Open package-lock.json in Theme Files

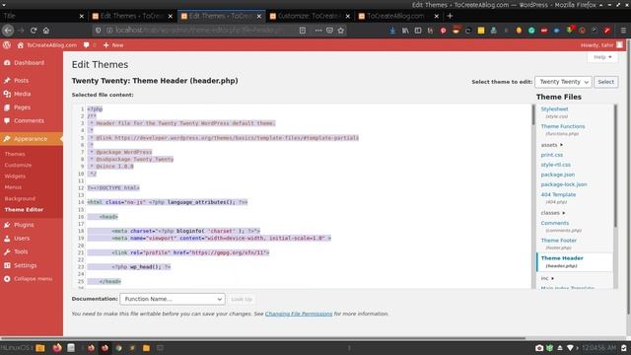tap(564, 184)
